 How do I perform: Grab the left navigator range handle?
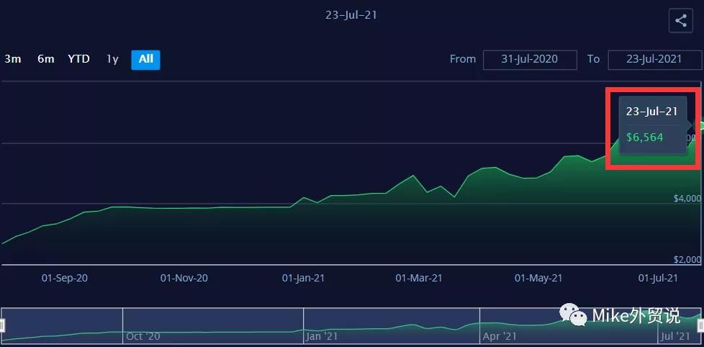click(x=2, y=325)
